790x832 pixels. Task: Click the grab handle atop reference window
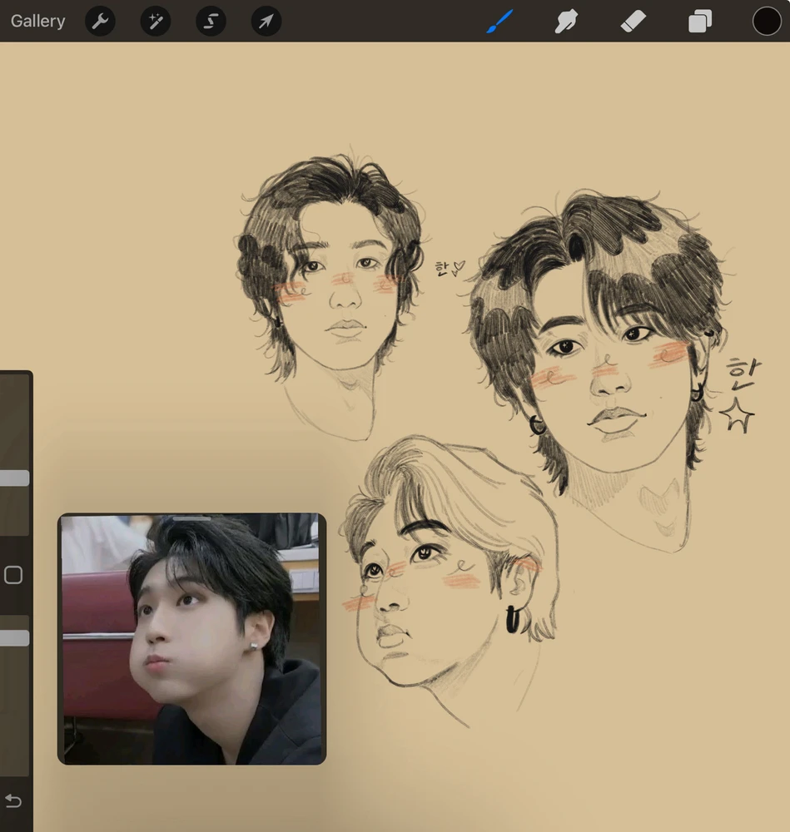[191, 518]
